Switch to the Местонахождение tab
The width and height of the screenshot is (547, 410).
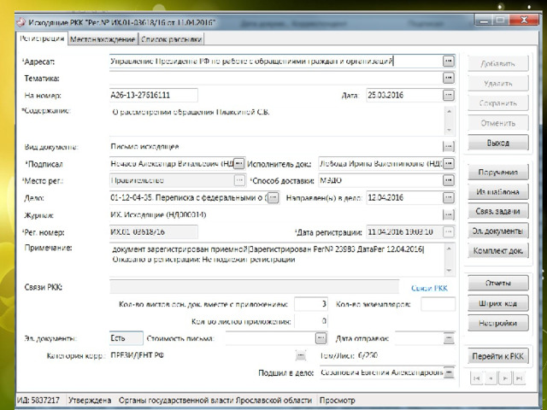[x=102, y=38]
